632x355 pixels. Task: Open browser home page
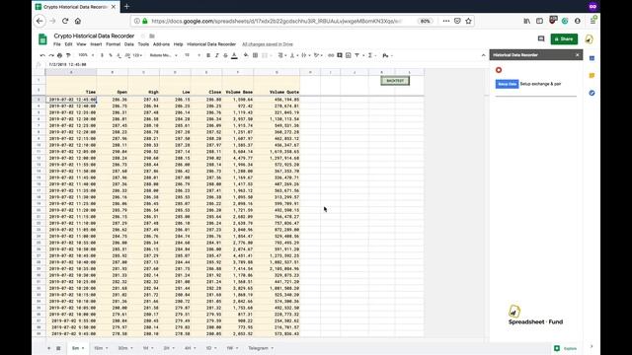coord(78,21)
